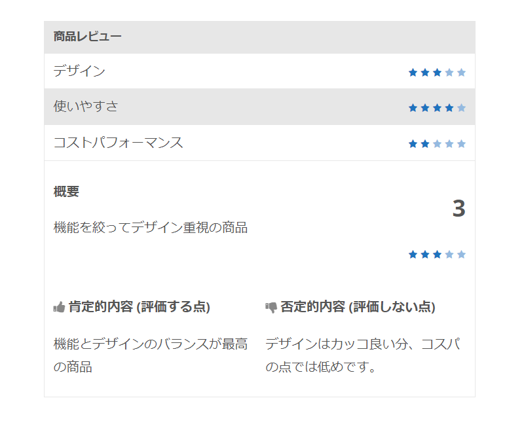Select the コストパフォーマンス row label
Viewport: 524px width, 432px height.
(x=119, y=143)
